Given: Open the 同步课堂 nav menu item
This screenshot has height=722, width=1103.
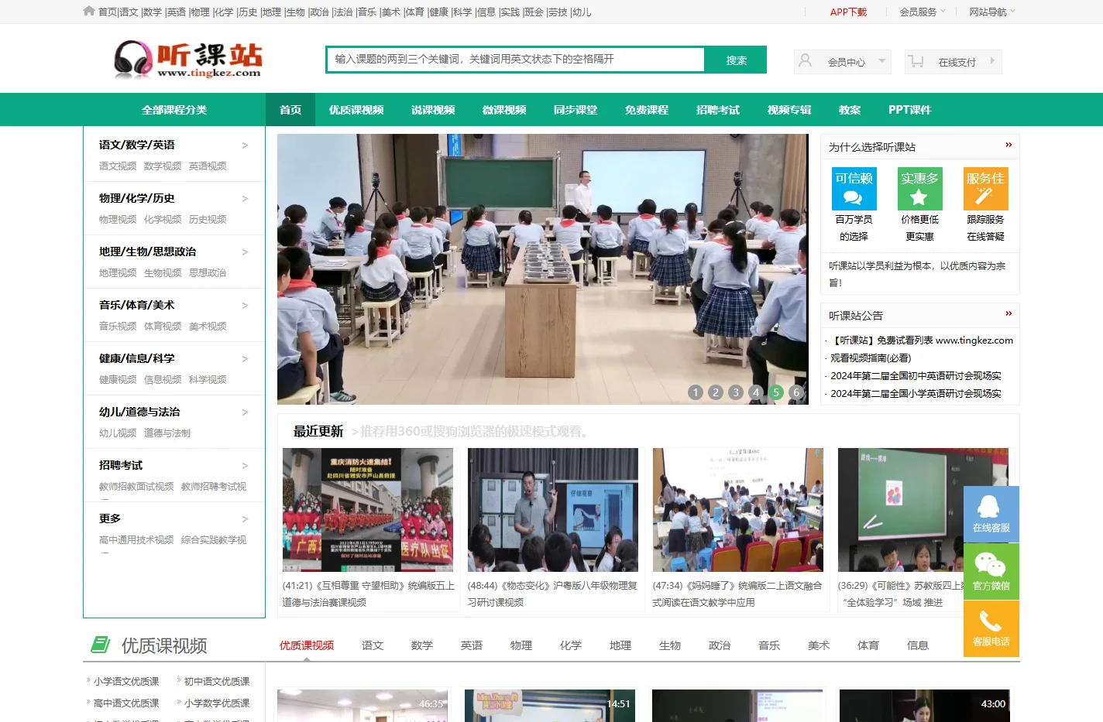Looking at the screenshot, I should pyautogui.click(x=576, y=110).
